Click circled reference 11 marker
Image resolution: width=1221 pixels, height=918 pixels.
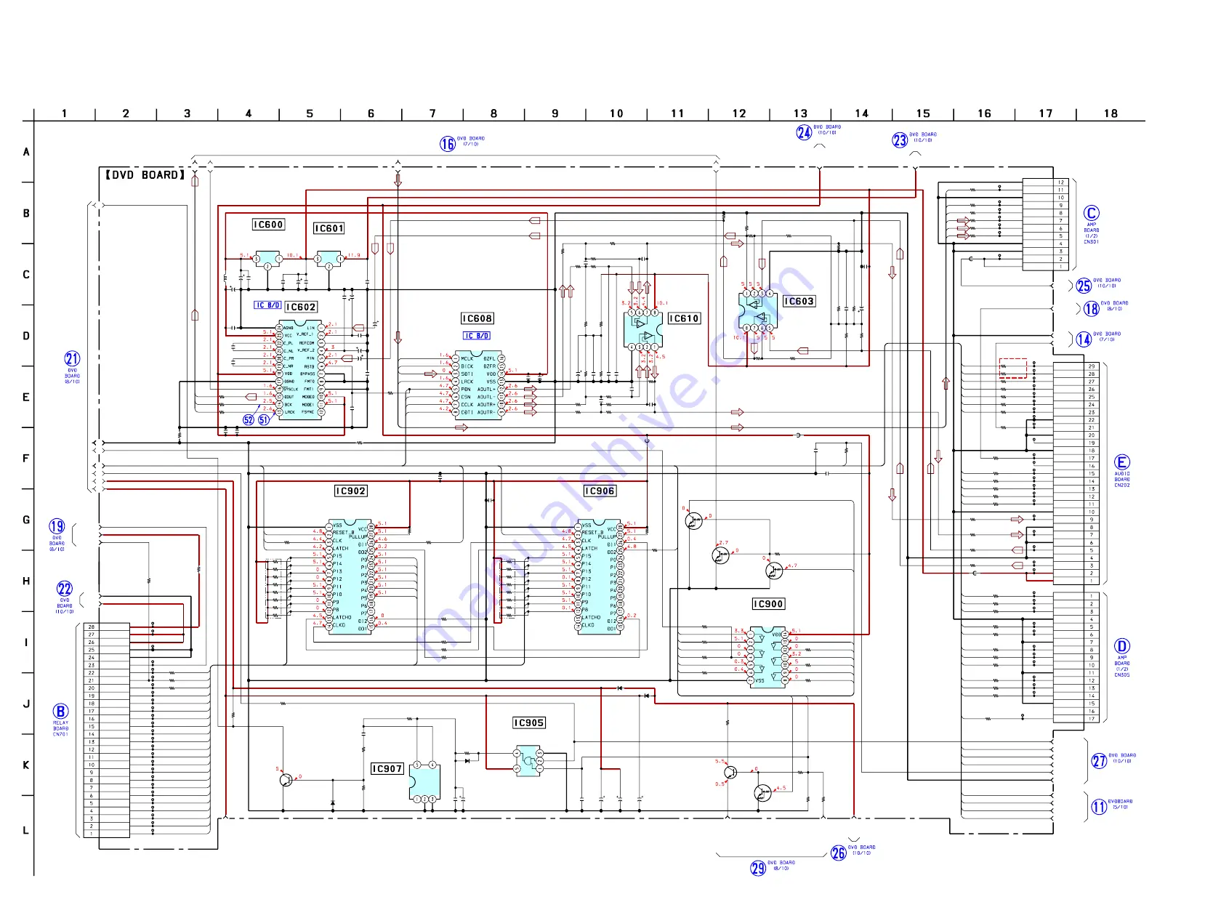1099,807
